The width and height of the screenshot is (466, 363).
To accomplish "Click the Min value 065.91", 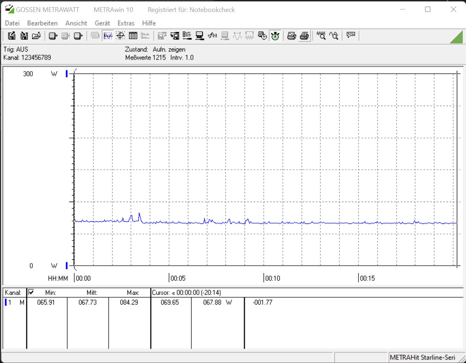I will click(46, 302).
